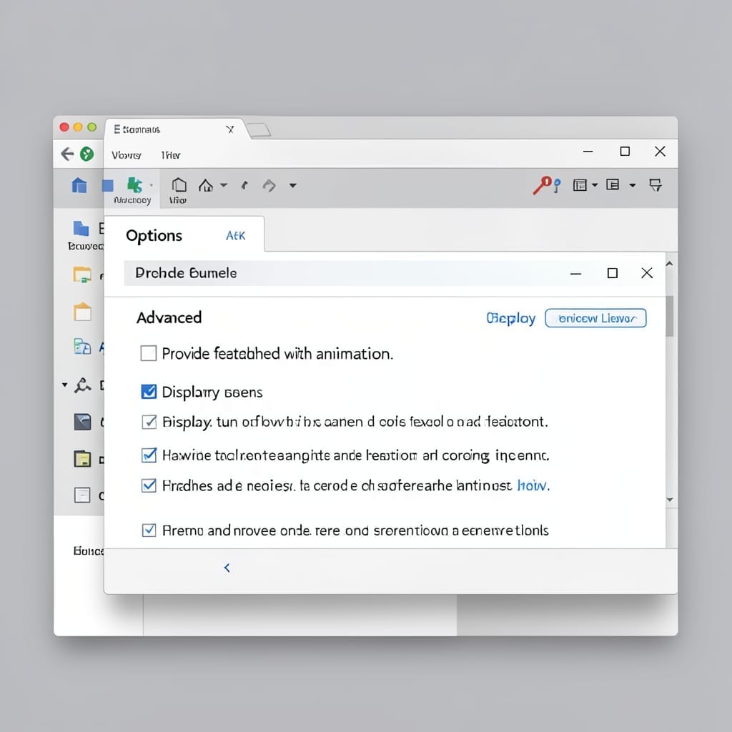Open a new tab with the blank tab button

pyautogui.click(x=259, y=130)
